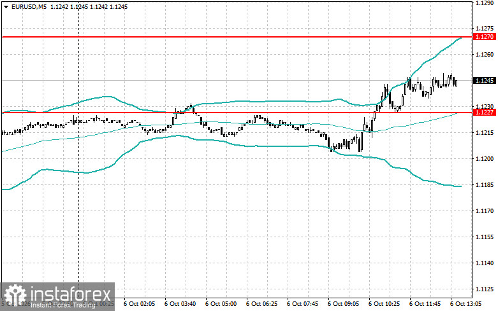
Task: Click the 6 Oct 03:40 time label
Action: click(x=180, y=304)
